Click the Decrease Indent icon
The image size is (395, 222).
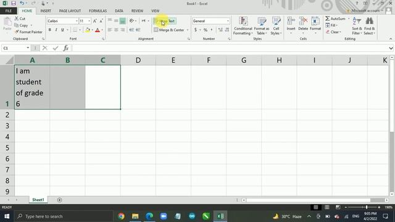coord(131,30)
